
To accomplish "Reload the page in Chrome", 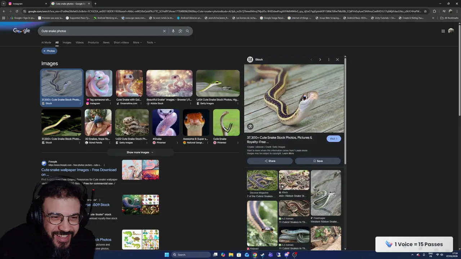I will pos(17,11).
